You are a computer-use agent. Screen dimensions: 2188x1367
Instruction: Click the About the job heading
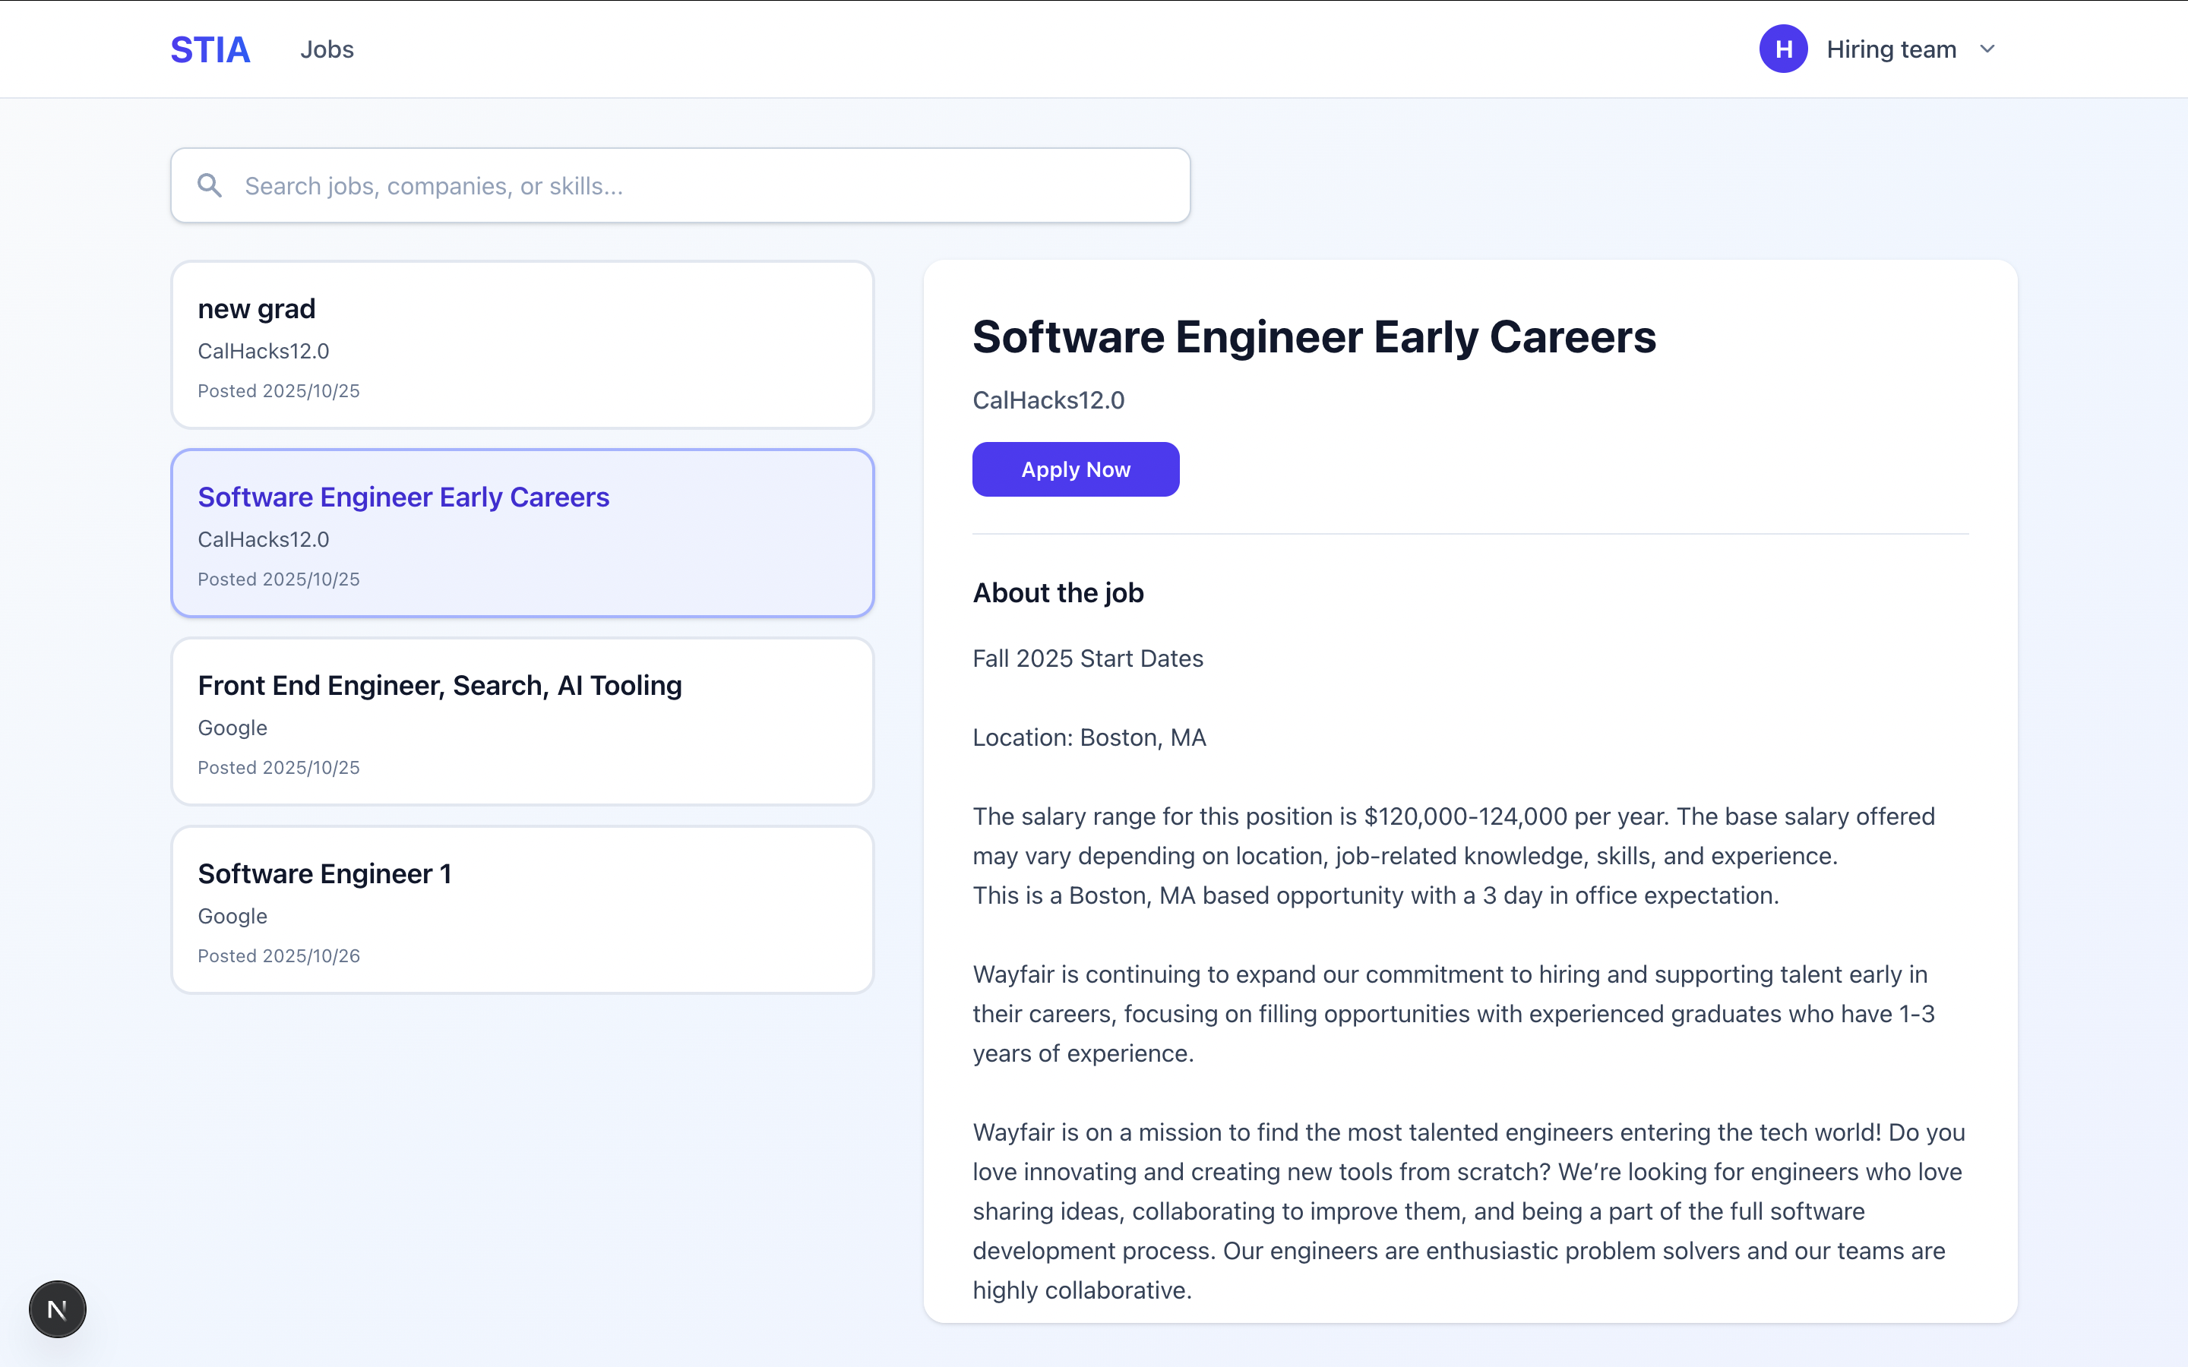pos(1058,593)
